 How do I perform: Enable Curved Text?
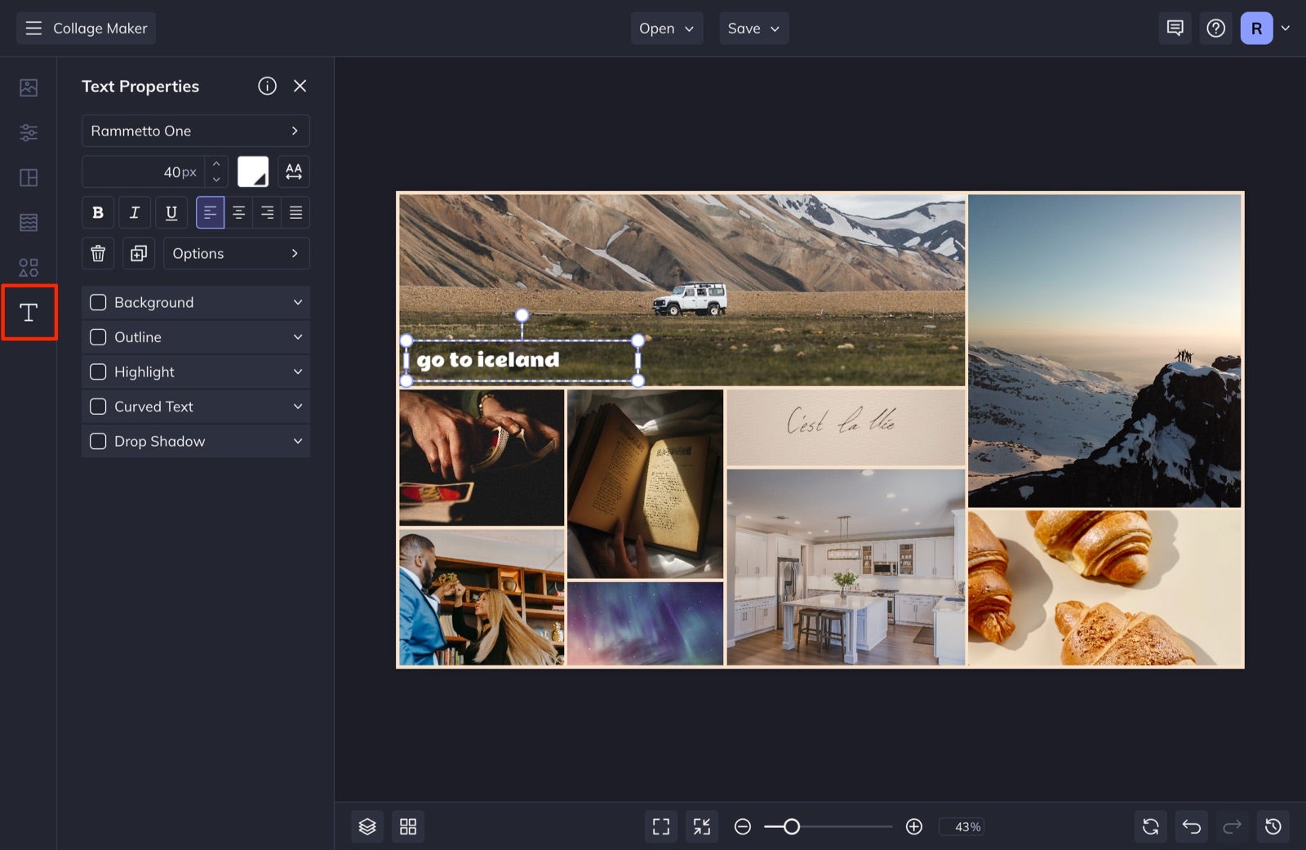click(x=98, y=406)
